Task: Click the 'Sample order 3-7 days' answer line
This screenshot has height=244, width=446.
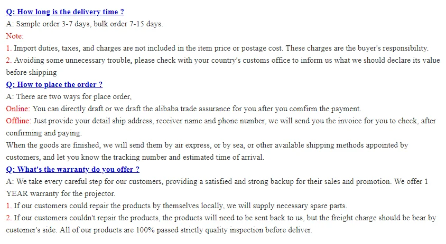Action: [85, 24]
